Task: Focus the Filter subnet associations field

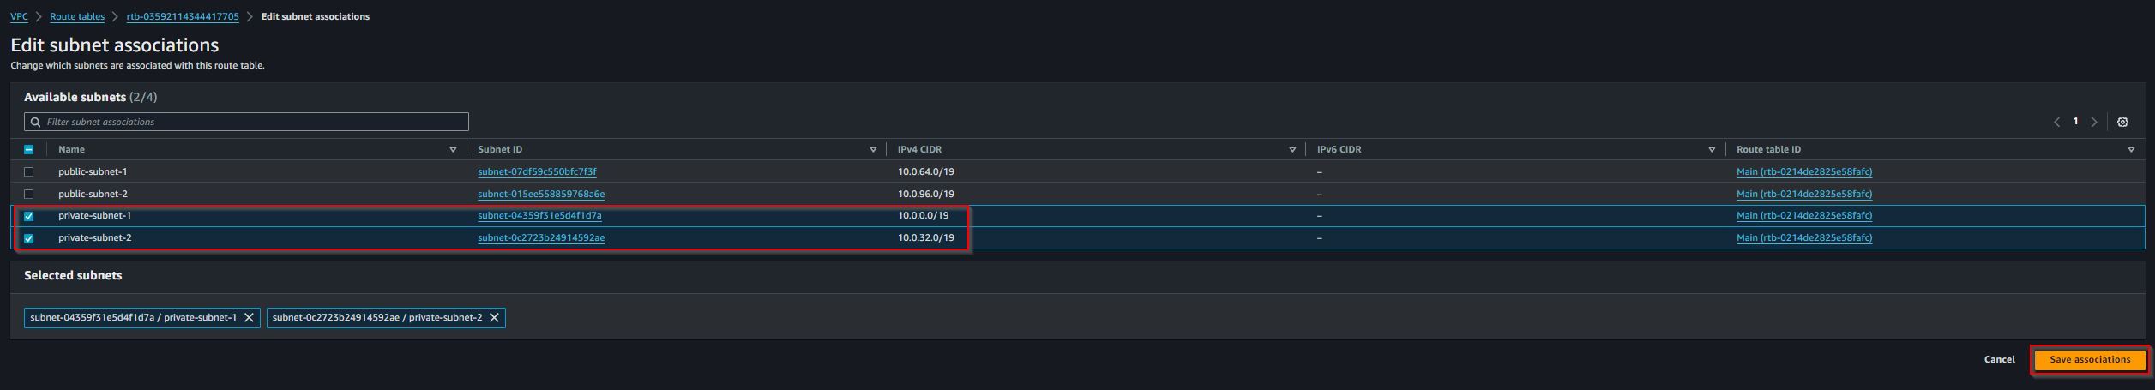Action: pyautogui.click(x=246, y=123)
